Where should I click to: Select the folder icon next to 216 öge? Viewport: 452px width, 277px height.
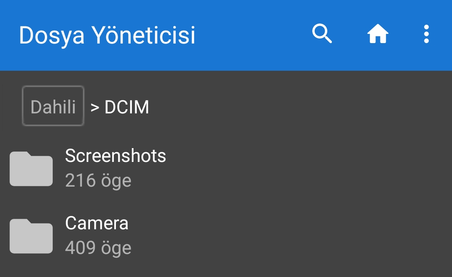pyautogui.click(x=31, y=167)
